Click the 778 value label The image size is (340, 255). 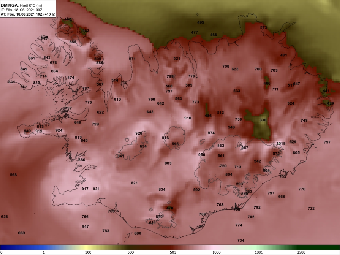point(192,76)
